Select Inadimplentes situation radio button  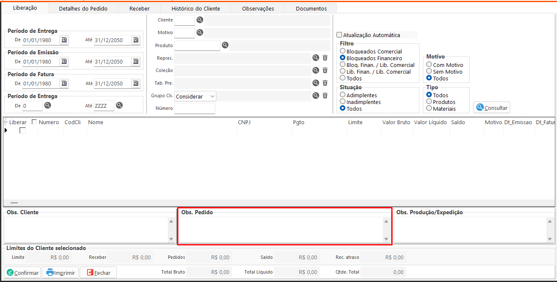click(343, 102)
